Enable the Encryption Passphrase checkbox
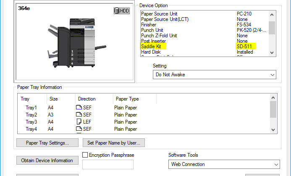The image size is (291, 176). tap(85, 155)
